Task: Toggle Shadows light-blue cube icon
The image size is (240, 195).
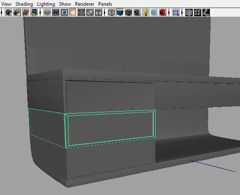Action: [x=154, y=12]
